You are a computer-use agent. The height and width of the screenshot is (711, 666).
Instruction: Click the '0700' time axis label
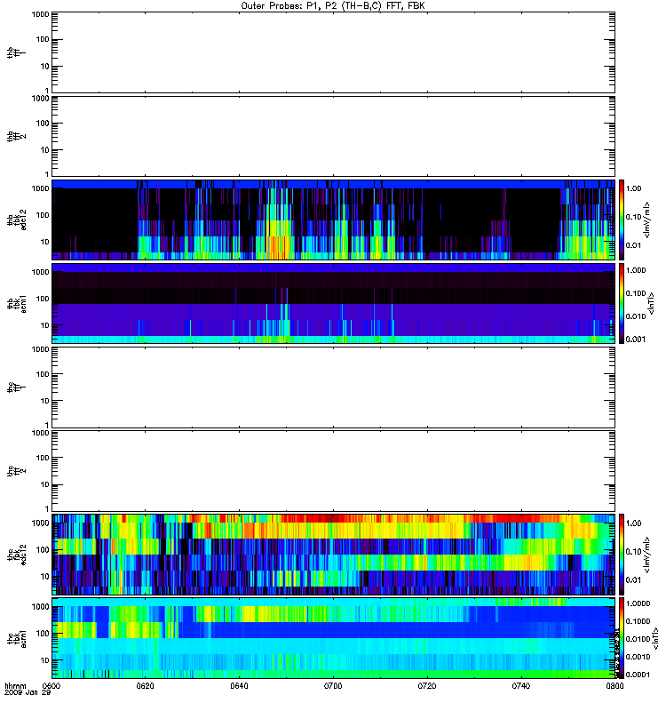coord(333,685)
